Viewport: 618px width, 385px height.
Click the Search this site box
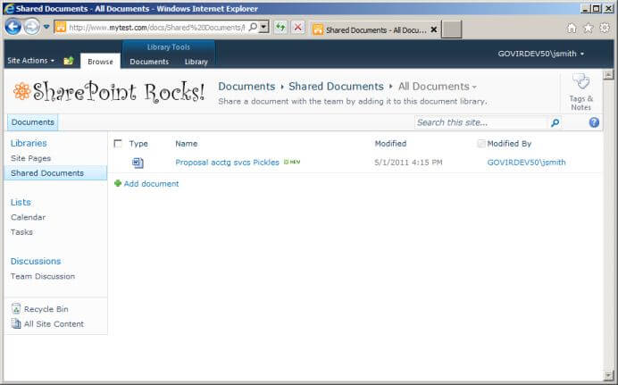pos(480,122)
